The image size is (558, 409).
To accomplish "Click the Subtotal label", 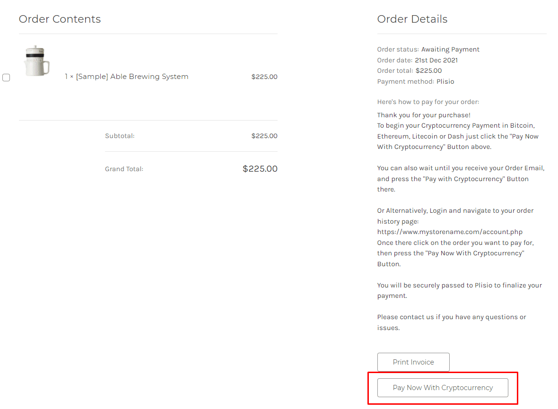I will click(120, 136).
